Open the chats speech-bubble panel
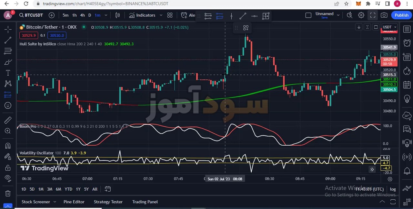 [407, 129]
